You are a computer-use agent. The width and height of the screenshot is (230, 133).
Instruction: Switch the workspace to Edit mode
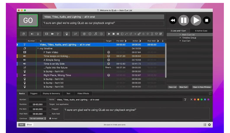[x=22, y=125]
